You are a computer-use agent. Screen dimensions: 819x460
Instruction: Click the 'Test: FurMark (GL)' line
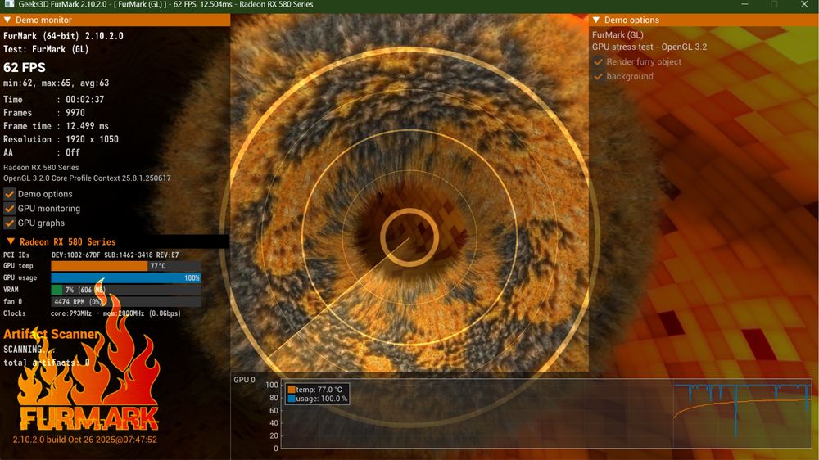coord(46,49)
